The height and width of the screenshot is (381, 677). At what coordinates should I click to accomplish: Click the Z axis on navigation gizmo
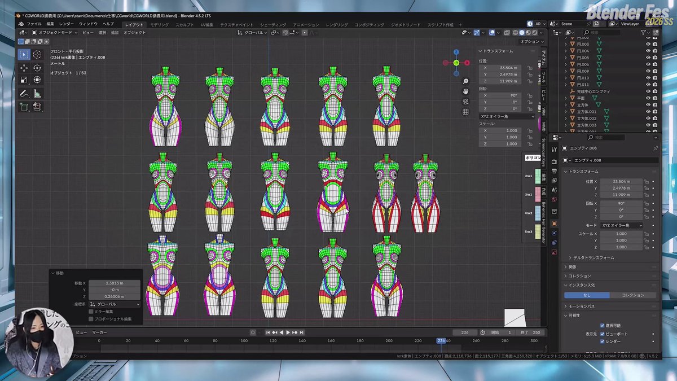pos(456,52)
